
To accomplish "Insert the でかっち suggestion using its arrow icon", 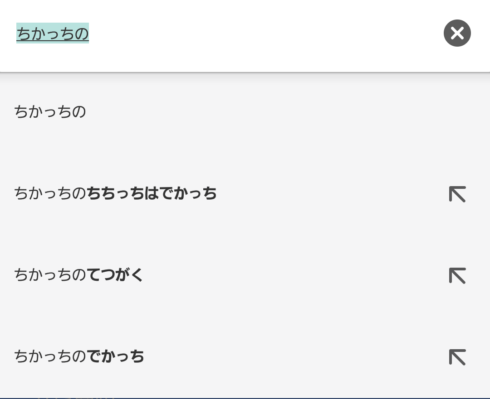I will (457, 357).
